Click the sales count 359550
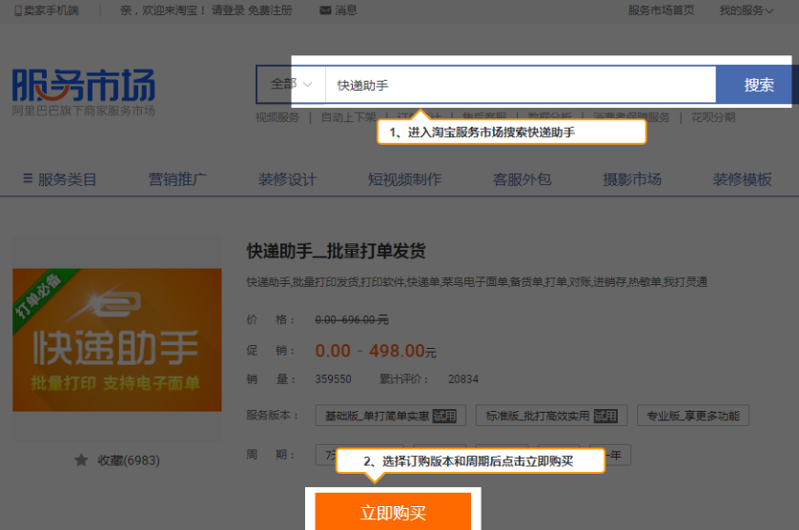Screen dimensions: 799x530 334,379
